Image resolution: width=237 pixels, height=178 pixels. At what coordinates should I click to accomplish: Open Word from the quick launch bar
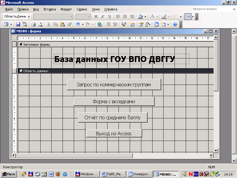[x=51, y=174]
